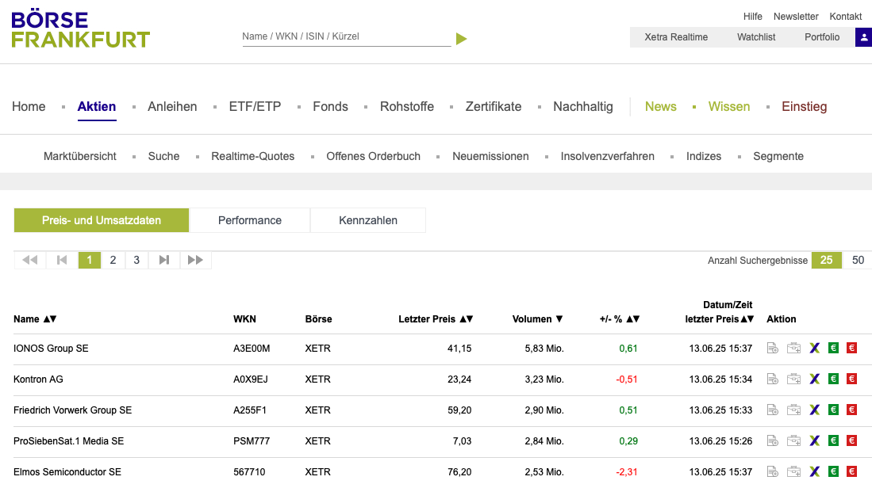Add Kontron AG to watchlist icon
Screen dimensions: 872x488
click(x=773, y=379)
